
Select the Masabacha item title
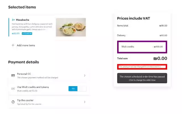22,20
